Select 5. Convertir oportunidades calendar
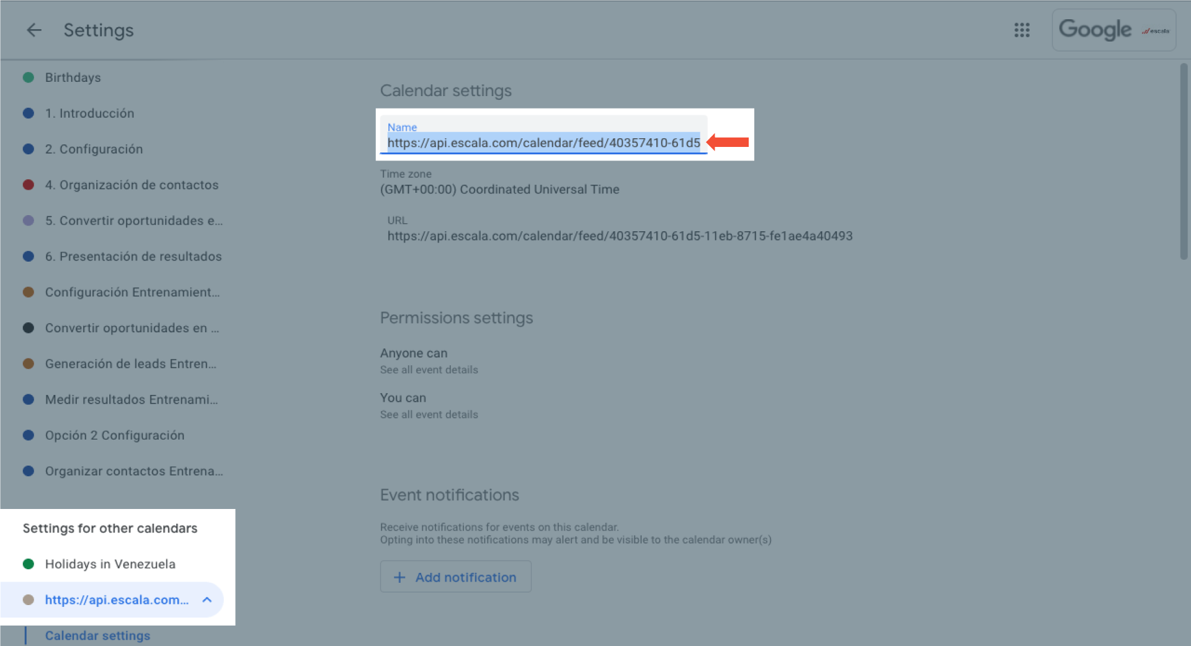1191x646 pixels. click(x=133, y=221)
